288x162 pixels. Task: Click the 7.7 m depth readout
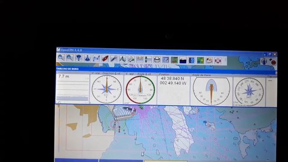pyautogui.click(x=64, y=76)
